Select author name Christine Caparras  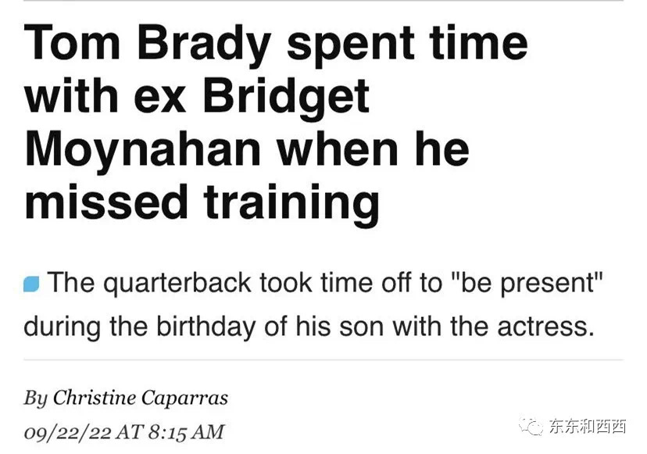[x=141, y=399]
